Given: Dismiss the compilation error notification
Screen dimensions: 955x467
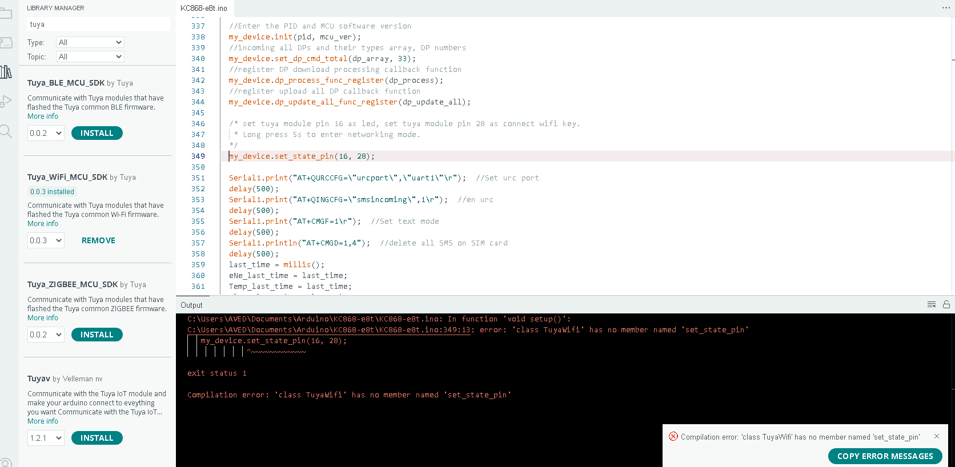Looking at the screenshot, I should click(x=937, y=437).
